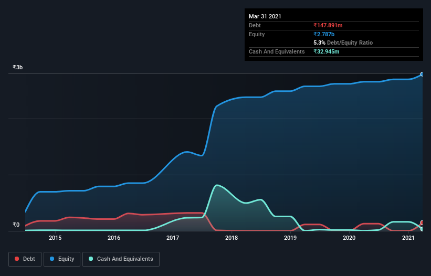Viewport: 431px width, 276px height.
Task: Click the blue Equity legend dot
Action: pyautogui.click(x=52, y=259)
